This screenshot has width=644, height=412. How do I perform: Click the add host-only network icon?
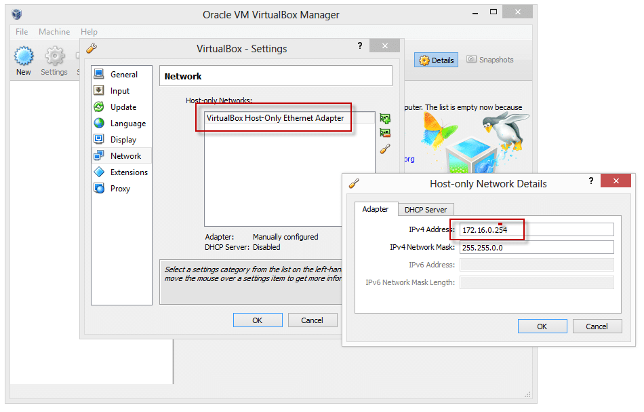click(x=385, y=118)
